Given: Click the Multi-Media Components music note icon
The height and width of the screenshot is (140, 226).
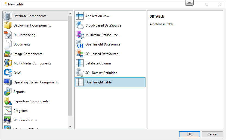Looking at the screenshot, I should click(8, 63).
